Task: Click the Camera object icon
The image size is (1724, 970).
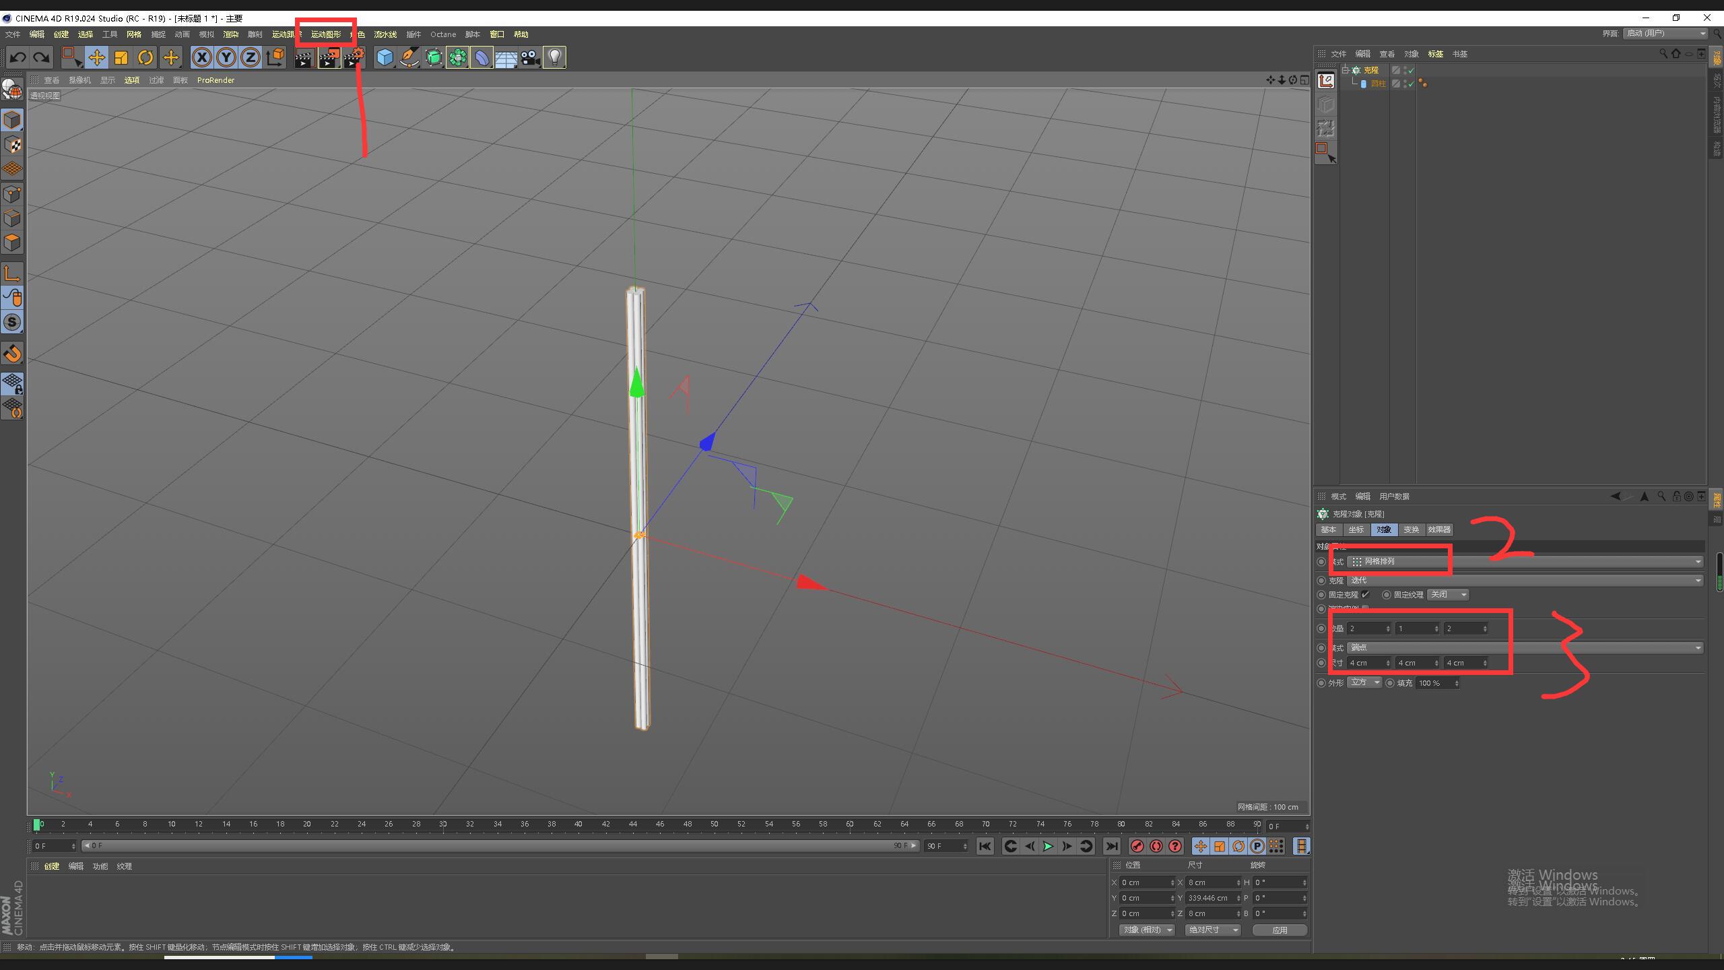Action: [x=530, y=58]
